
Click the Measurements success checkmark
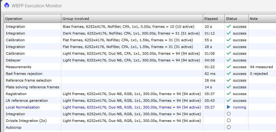pyautogui.click(x=229, y=67)
